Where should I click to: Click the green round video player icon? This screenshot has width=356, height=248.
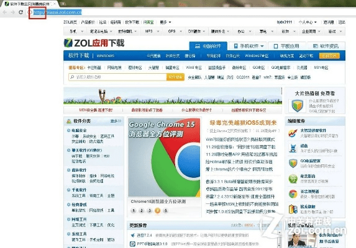click(293, 179)
